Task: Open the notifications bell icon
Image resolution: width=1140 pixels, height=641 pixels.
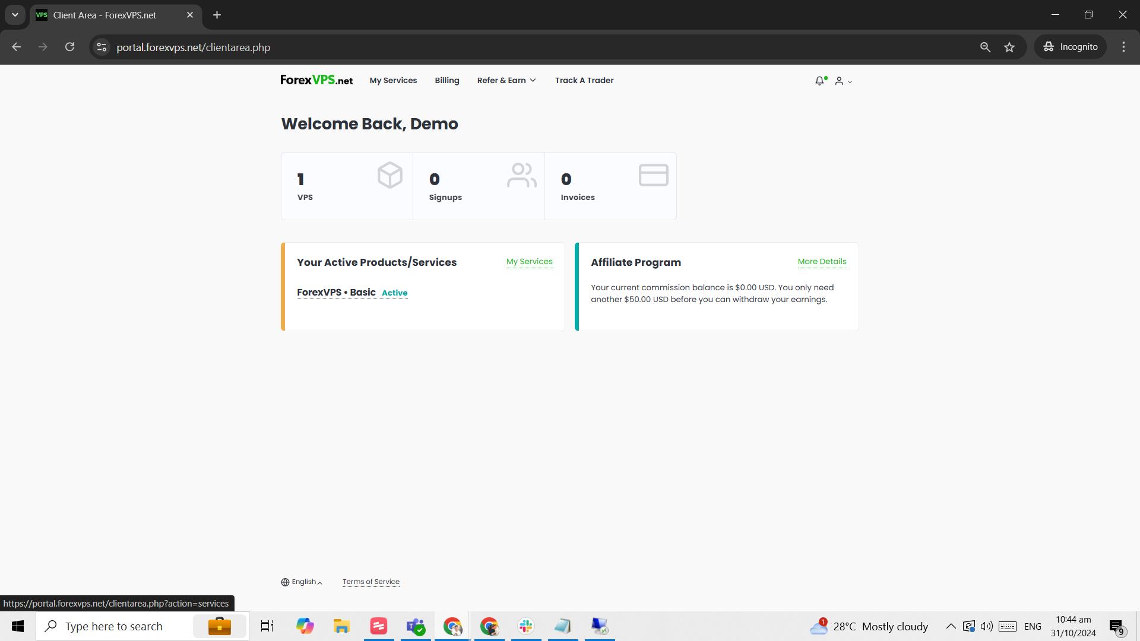Action: [821, 81]
